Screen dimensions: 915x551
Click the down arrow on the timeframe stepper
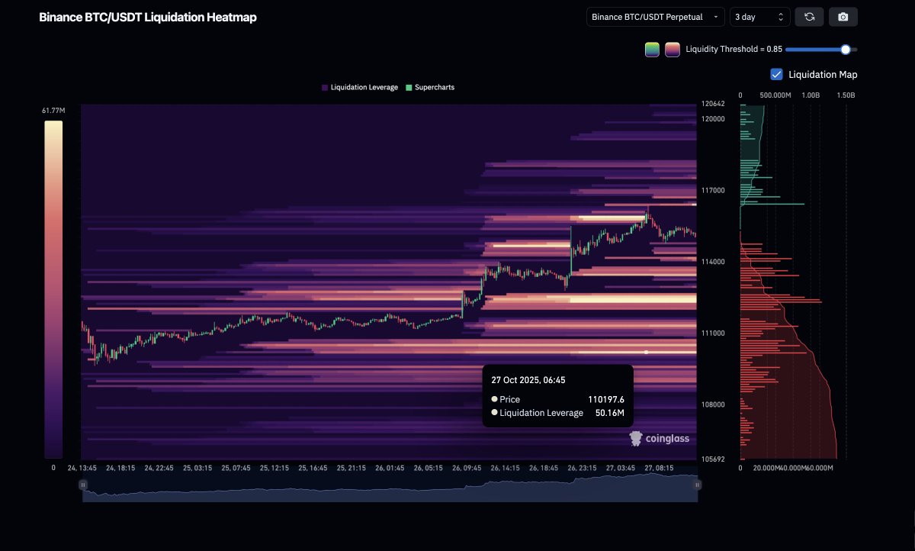click(x=781, y=20)
